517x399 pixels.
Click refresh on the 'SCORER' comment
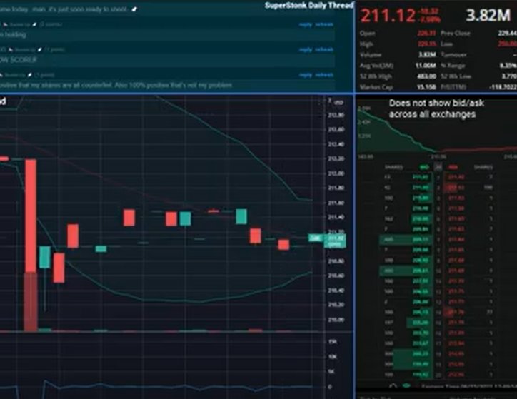click(324, 49)
